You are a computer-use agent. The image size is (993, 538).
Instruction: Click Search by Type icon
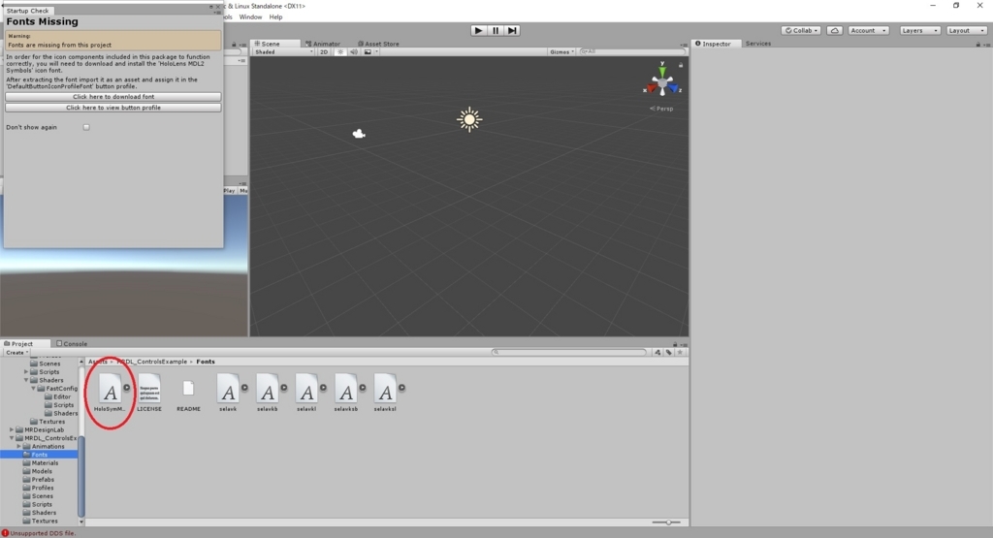(x=657, y=352)
